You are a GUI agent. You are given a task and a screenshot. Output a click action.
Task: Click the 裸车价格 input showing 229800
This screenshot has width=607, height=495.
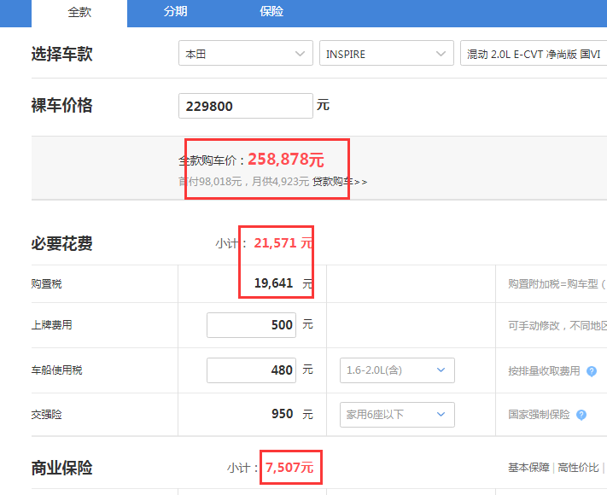[246, 106]
